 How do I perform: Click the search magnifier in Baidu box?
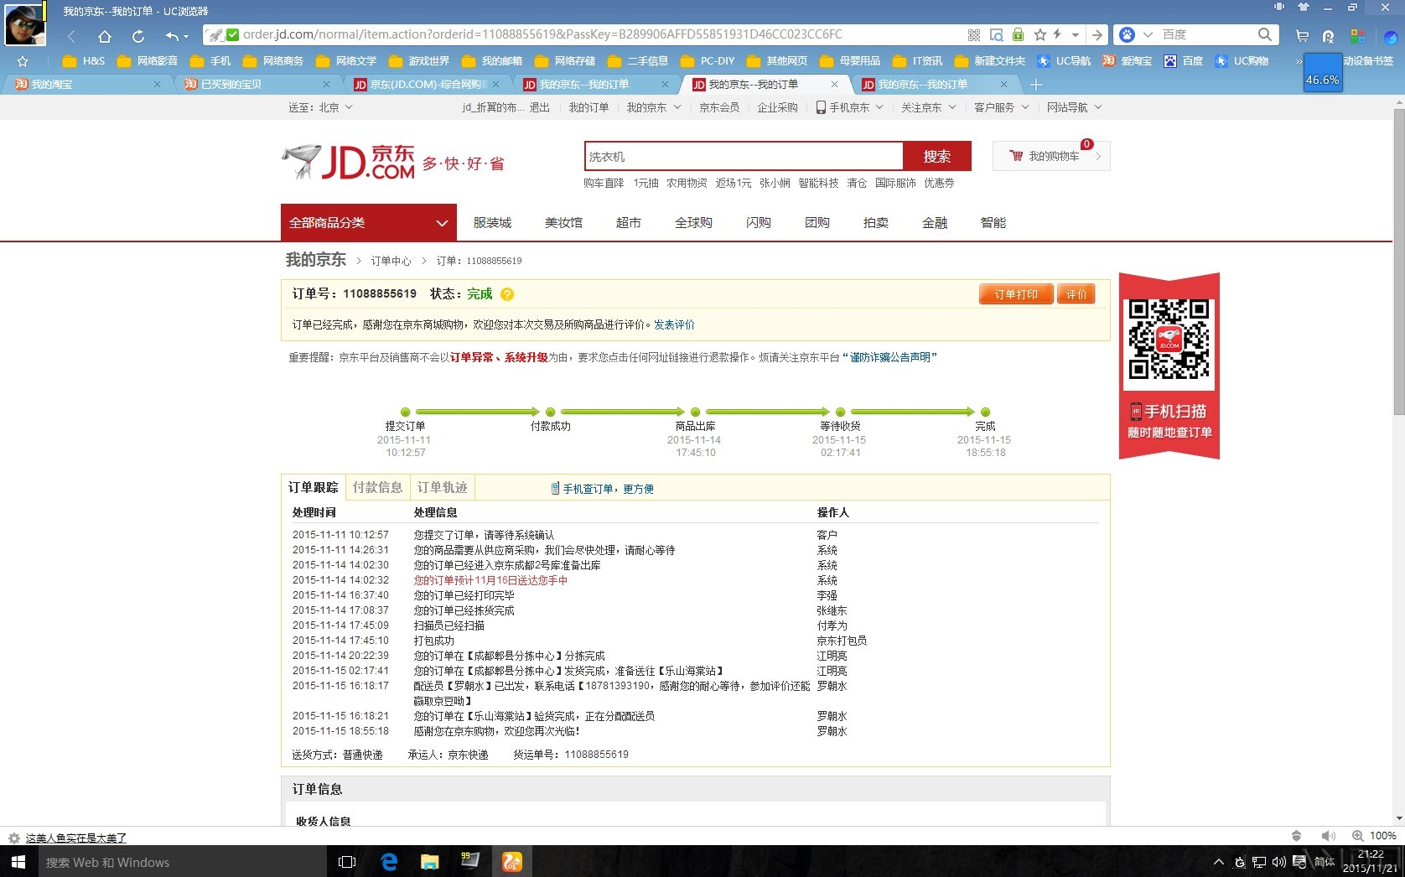click(1265, 35)
